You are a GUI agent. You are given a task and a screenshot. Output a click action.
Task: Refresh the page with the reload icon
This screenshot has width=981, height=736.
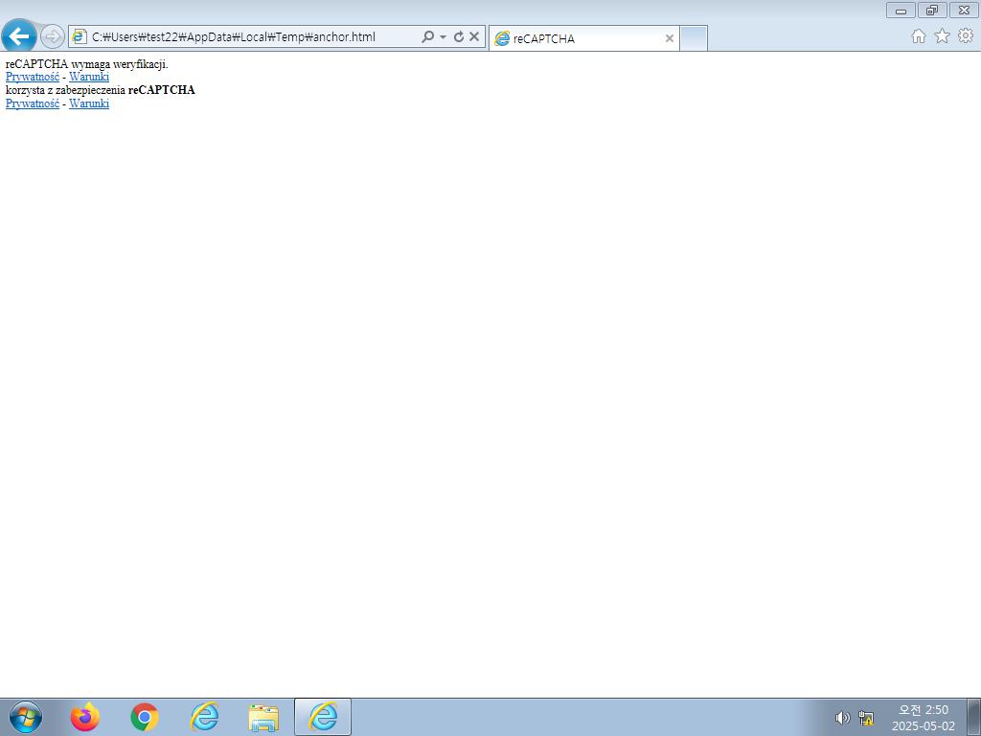459,37
